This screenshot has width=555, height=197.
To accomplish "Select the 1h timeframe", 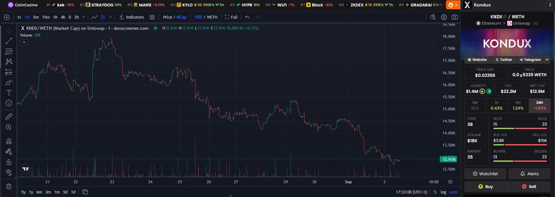I will coord(55,17).
